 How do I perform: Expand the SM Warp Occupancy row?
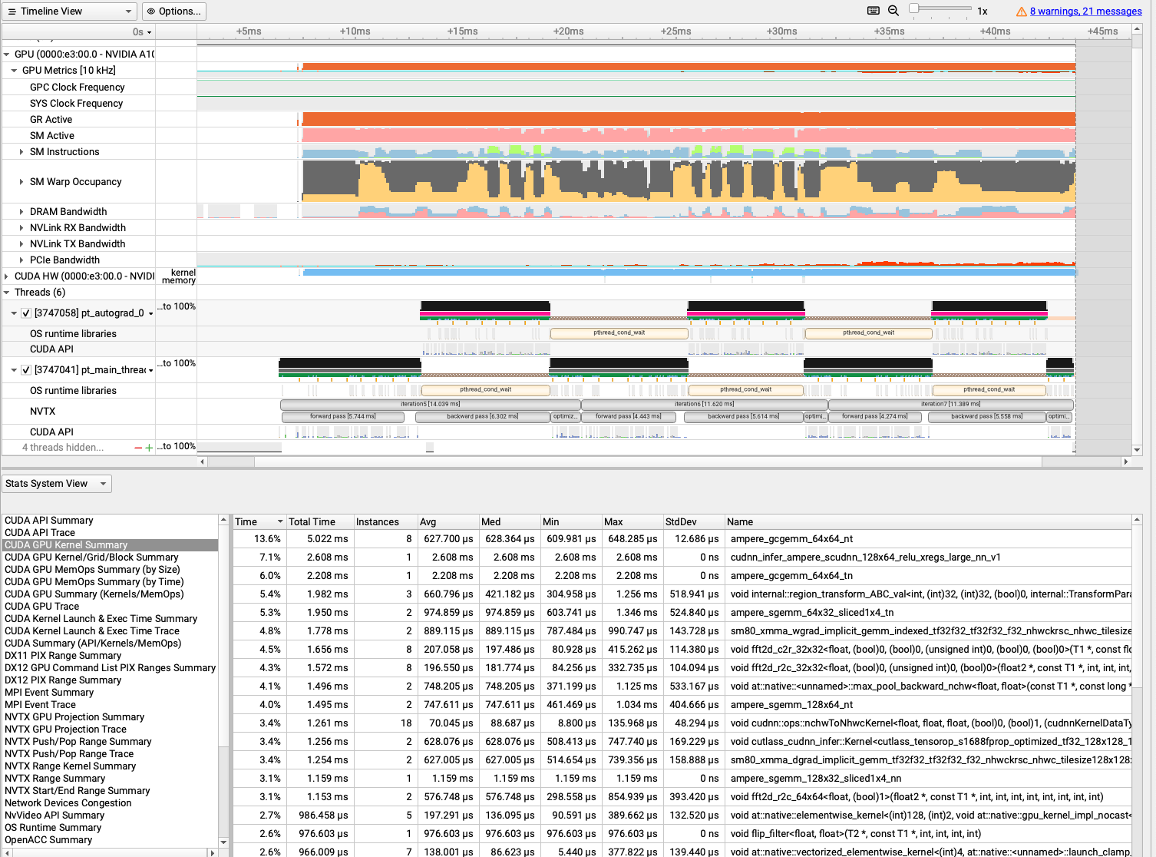click(x=21, y=182)
